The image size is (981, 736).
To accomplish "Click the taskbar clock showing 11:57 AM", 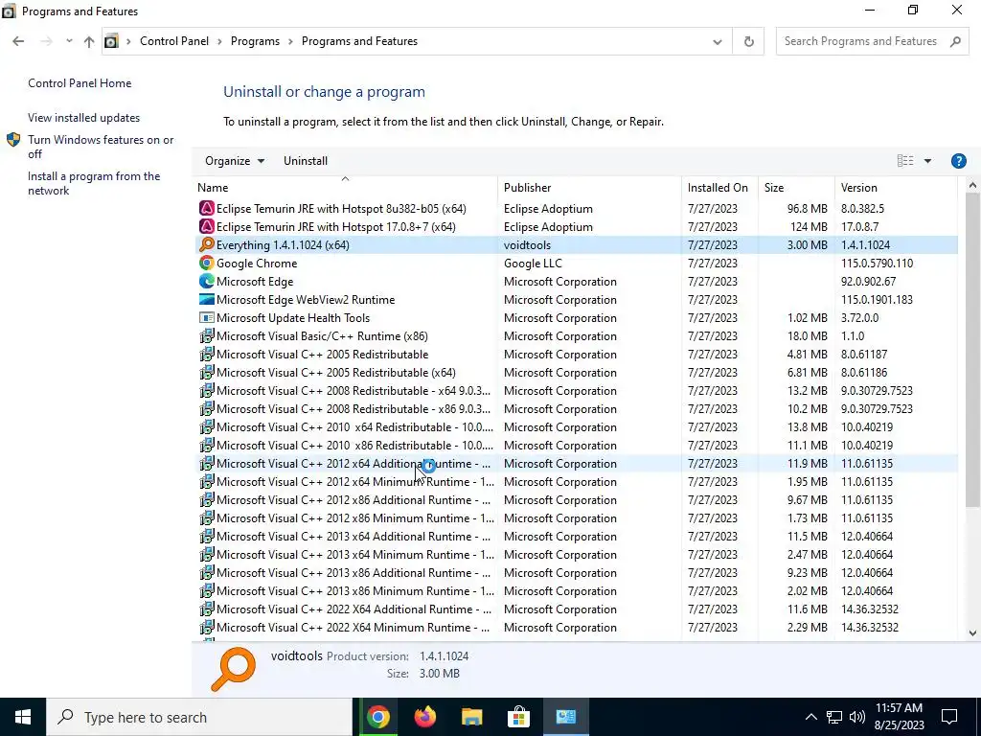I will 899,717.
